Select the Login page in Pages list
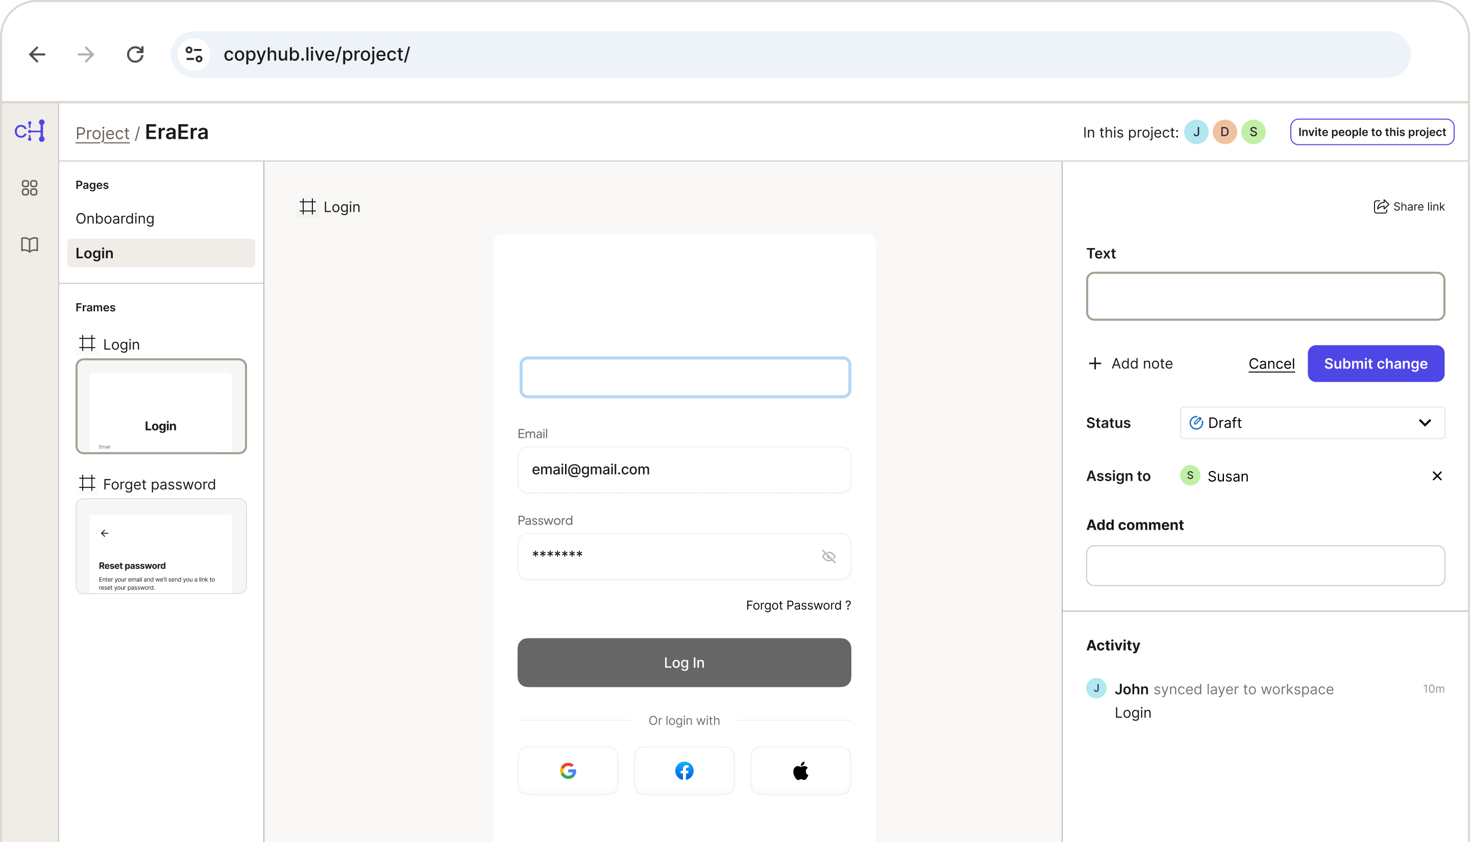Screen dimensions: 1471x842 click(x=161, y=253)
